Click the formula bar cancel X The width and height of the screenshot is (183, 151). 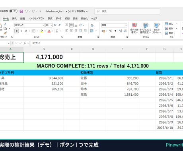point(16,43)
